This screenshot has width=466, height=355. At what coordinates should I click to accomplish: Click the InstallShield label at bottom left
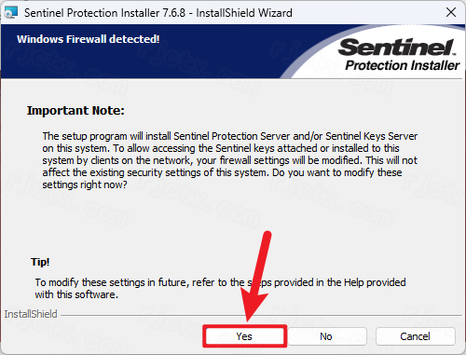(31, 314)
